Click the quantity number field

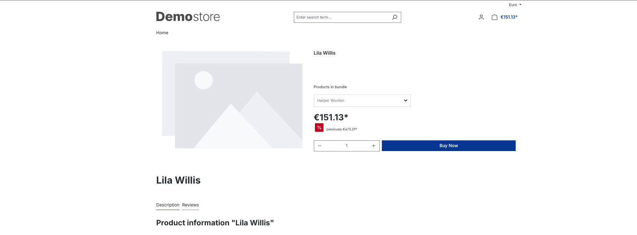346,146
